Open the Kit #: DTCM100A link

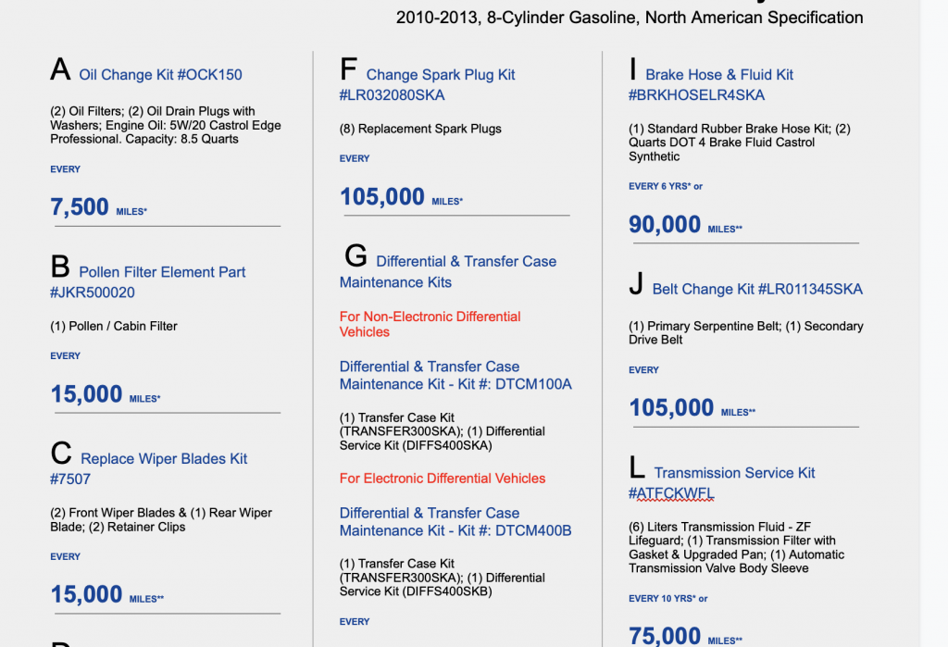(455, 376)
